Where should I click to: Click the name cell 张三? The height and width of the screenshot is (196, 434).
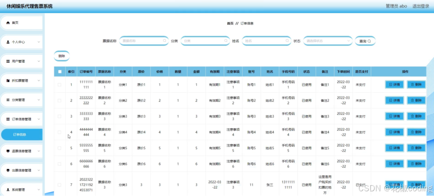(270, 185)
